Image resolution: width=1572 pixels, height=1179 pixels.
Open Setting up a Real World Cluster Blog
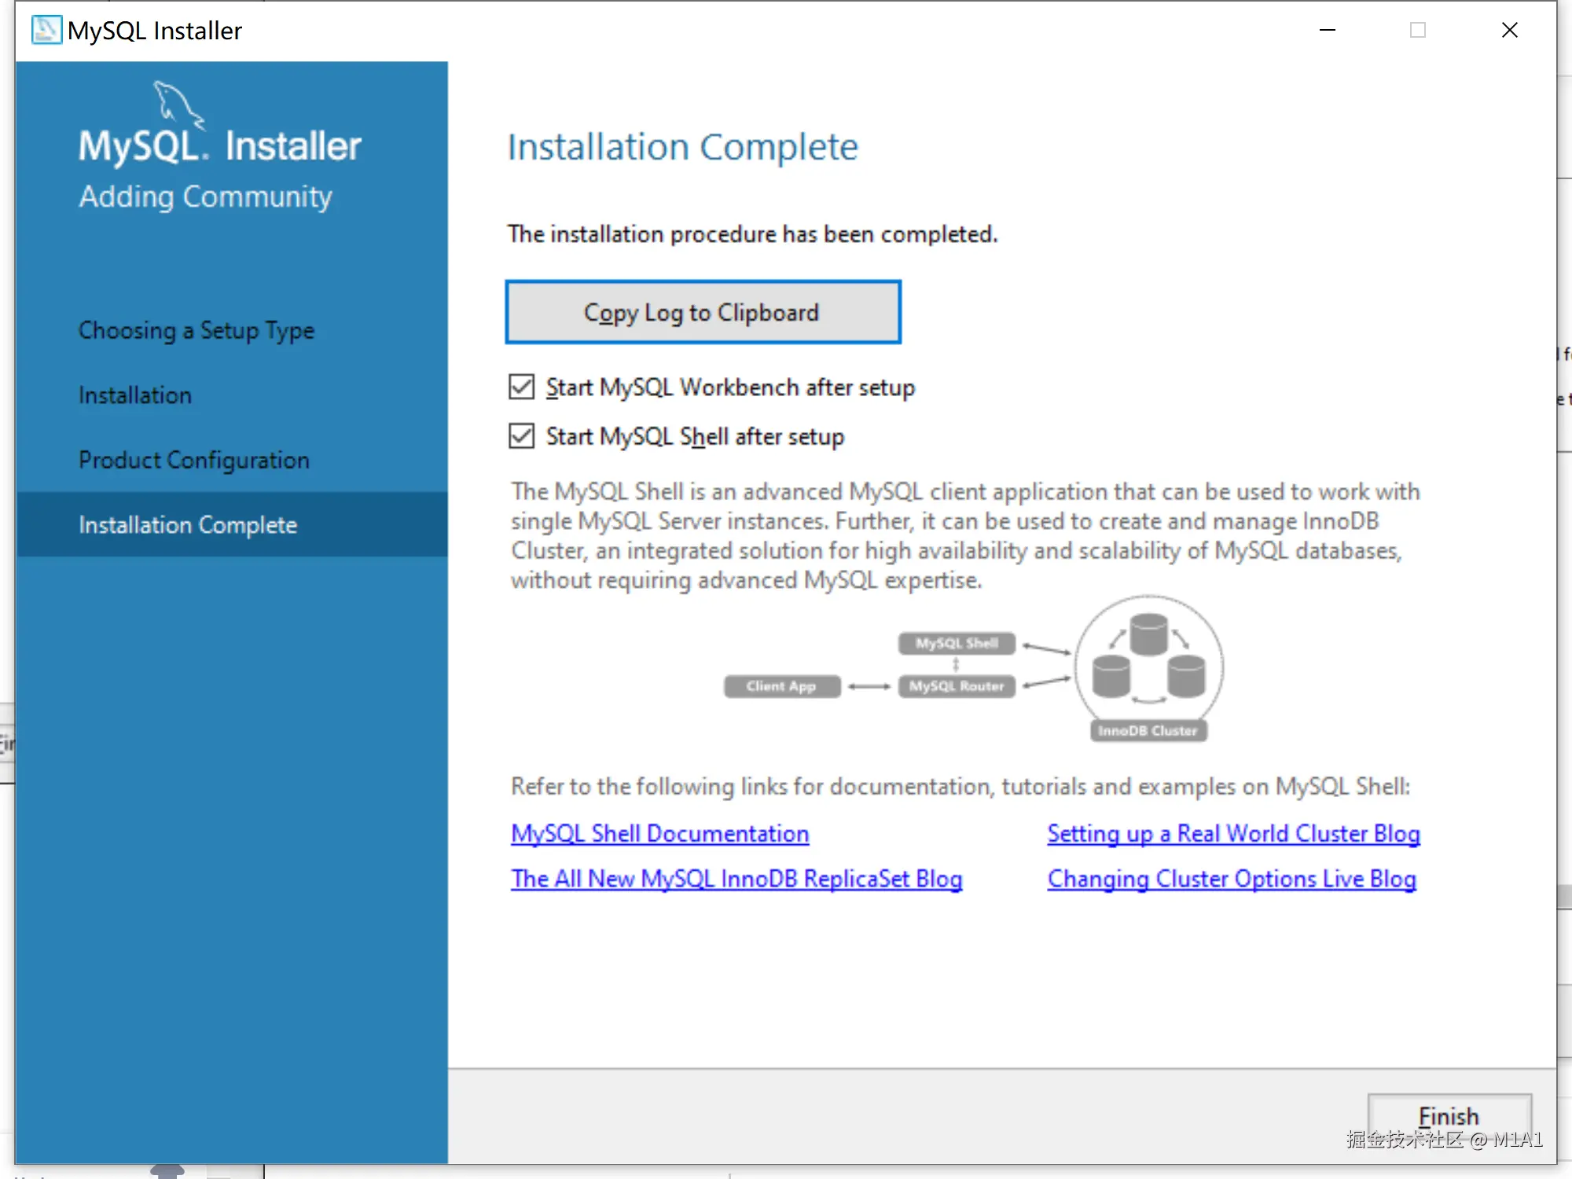point(1233,834)
